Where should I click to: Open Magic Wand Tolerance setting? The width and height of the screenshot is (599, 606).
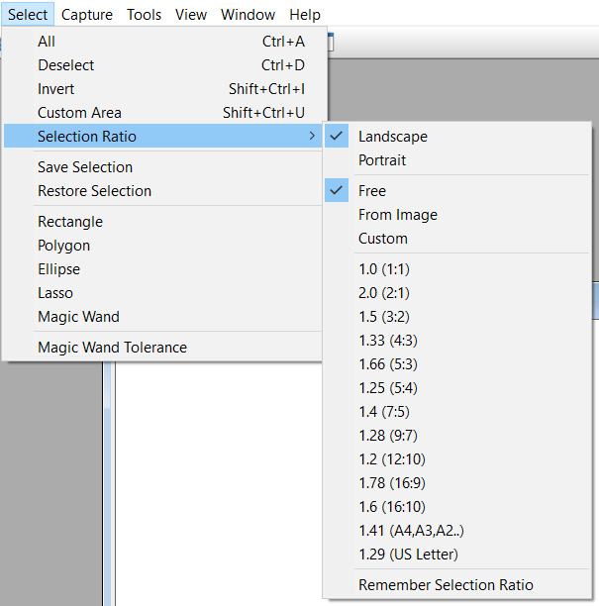coord(112,348)
